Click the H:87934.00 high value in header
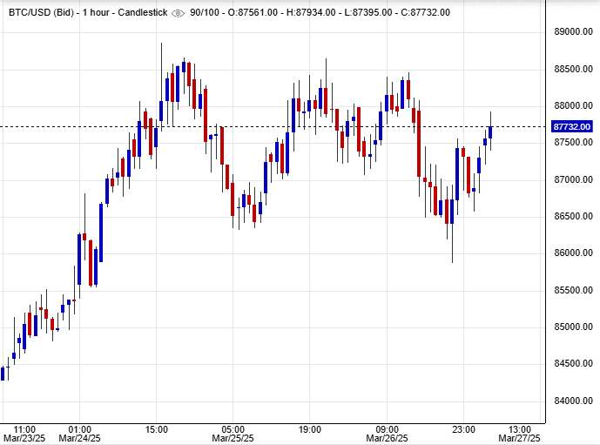600x445 pixels. click(x=311, y=12)
